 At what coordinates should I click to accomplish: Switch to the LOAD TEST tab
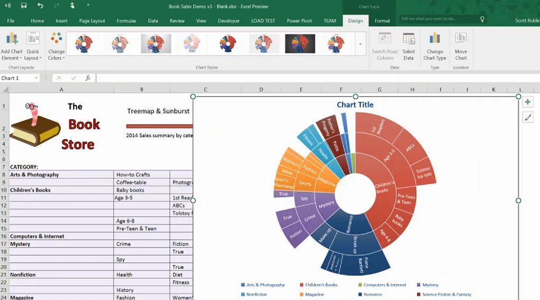[x=263, y=21]
